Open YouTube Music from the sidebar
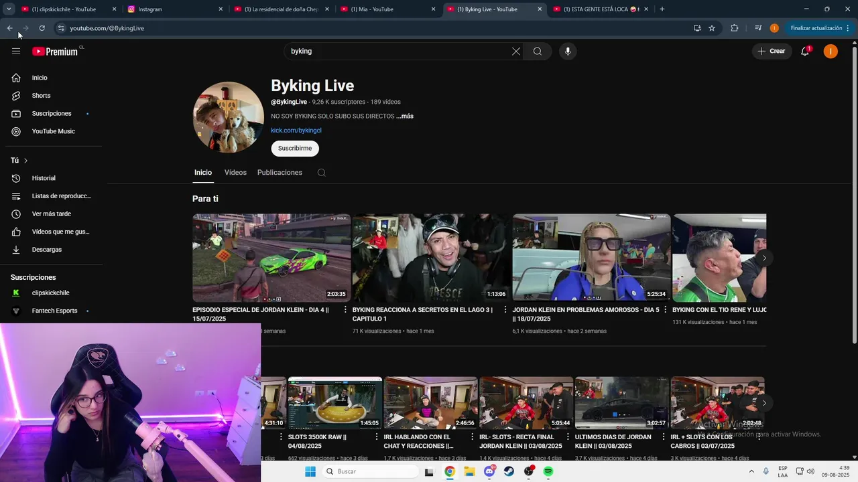 pos(54,131)
